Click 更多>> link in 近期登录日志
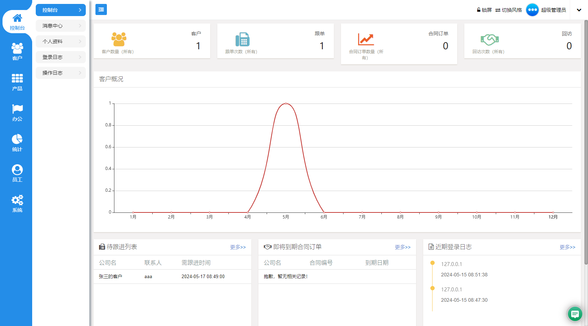 click(x=567, y=247)
